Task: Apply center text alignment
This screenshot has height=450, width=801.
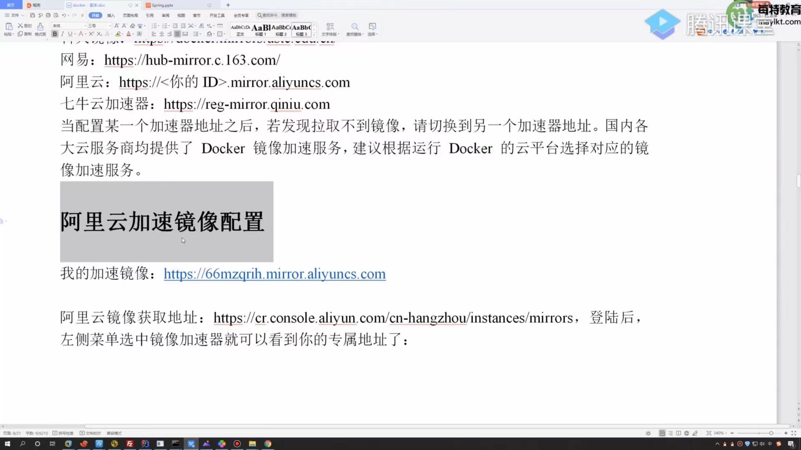Action: 162,34
